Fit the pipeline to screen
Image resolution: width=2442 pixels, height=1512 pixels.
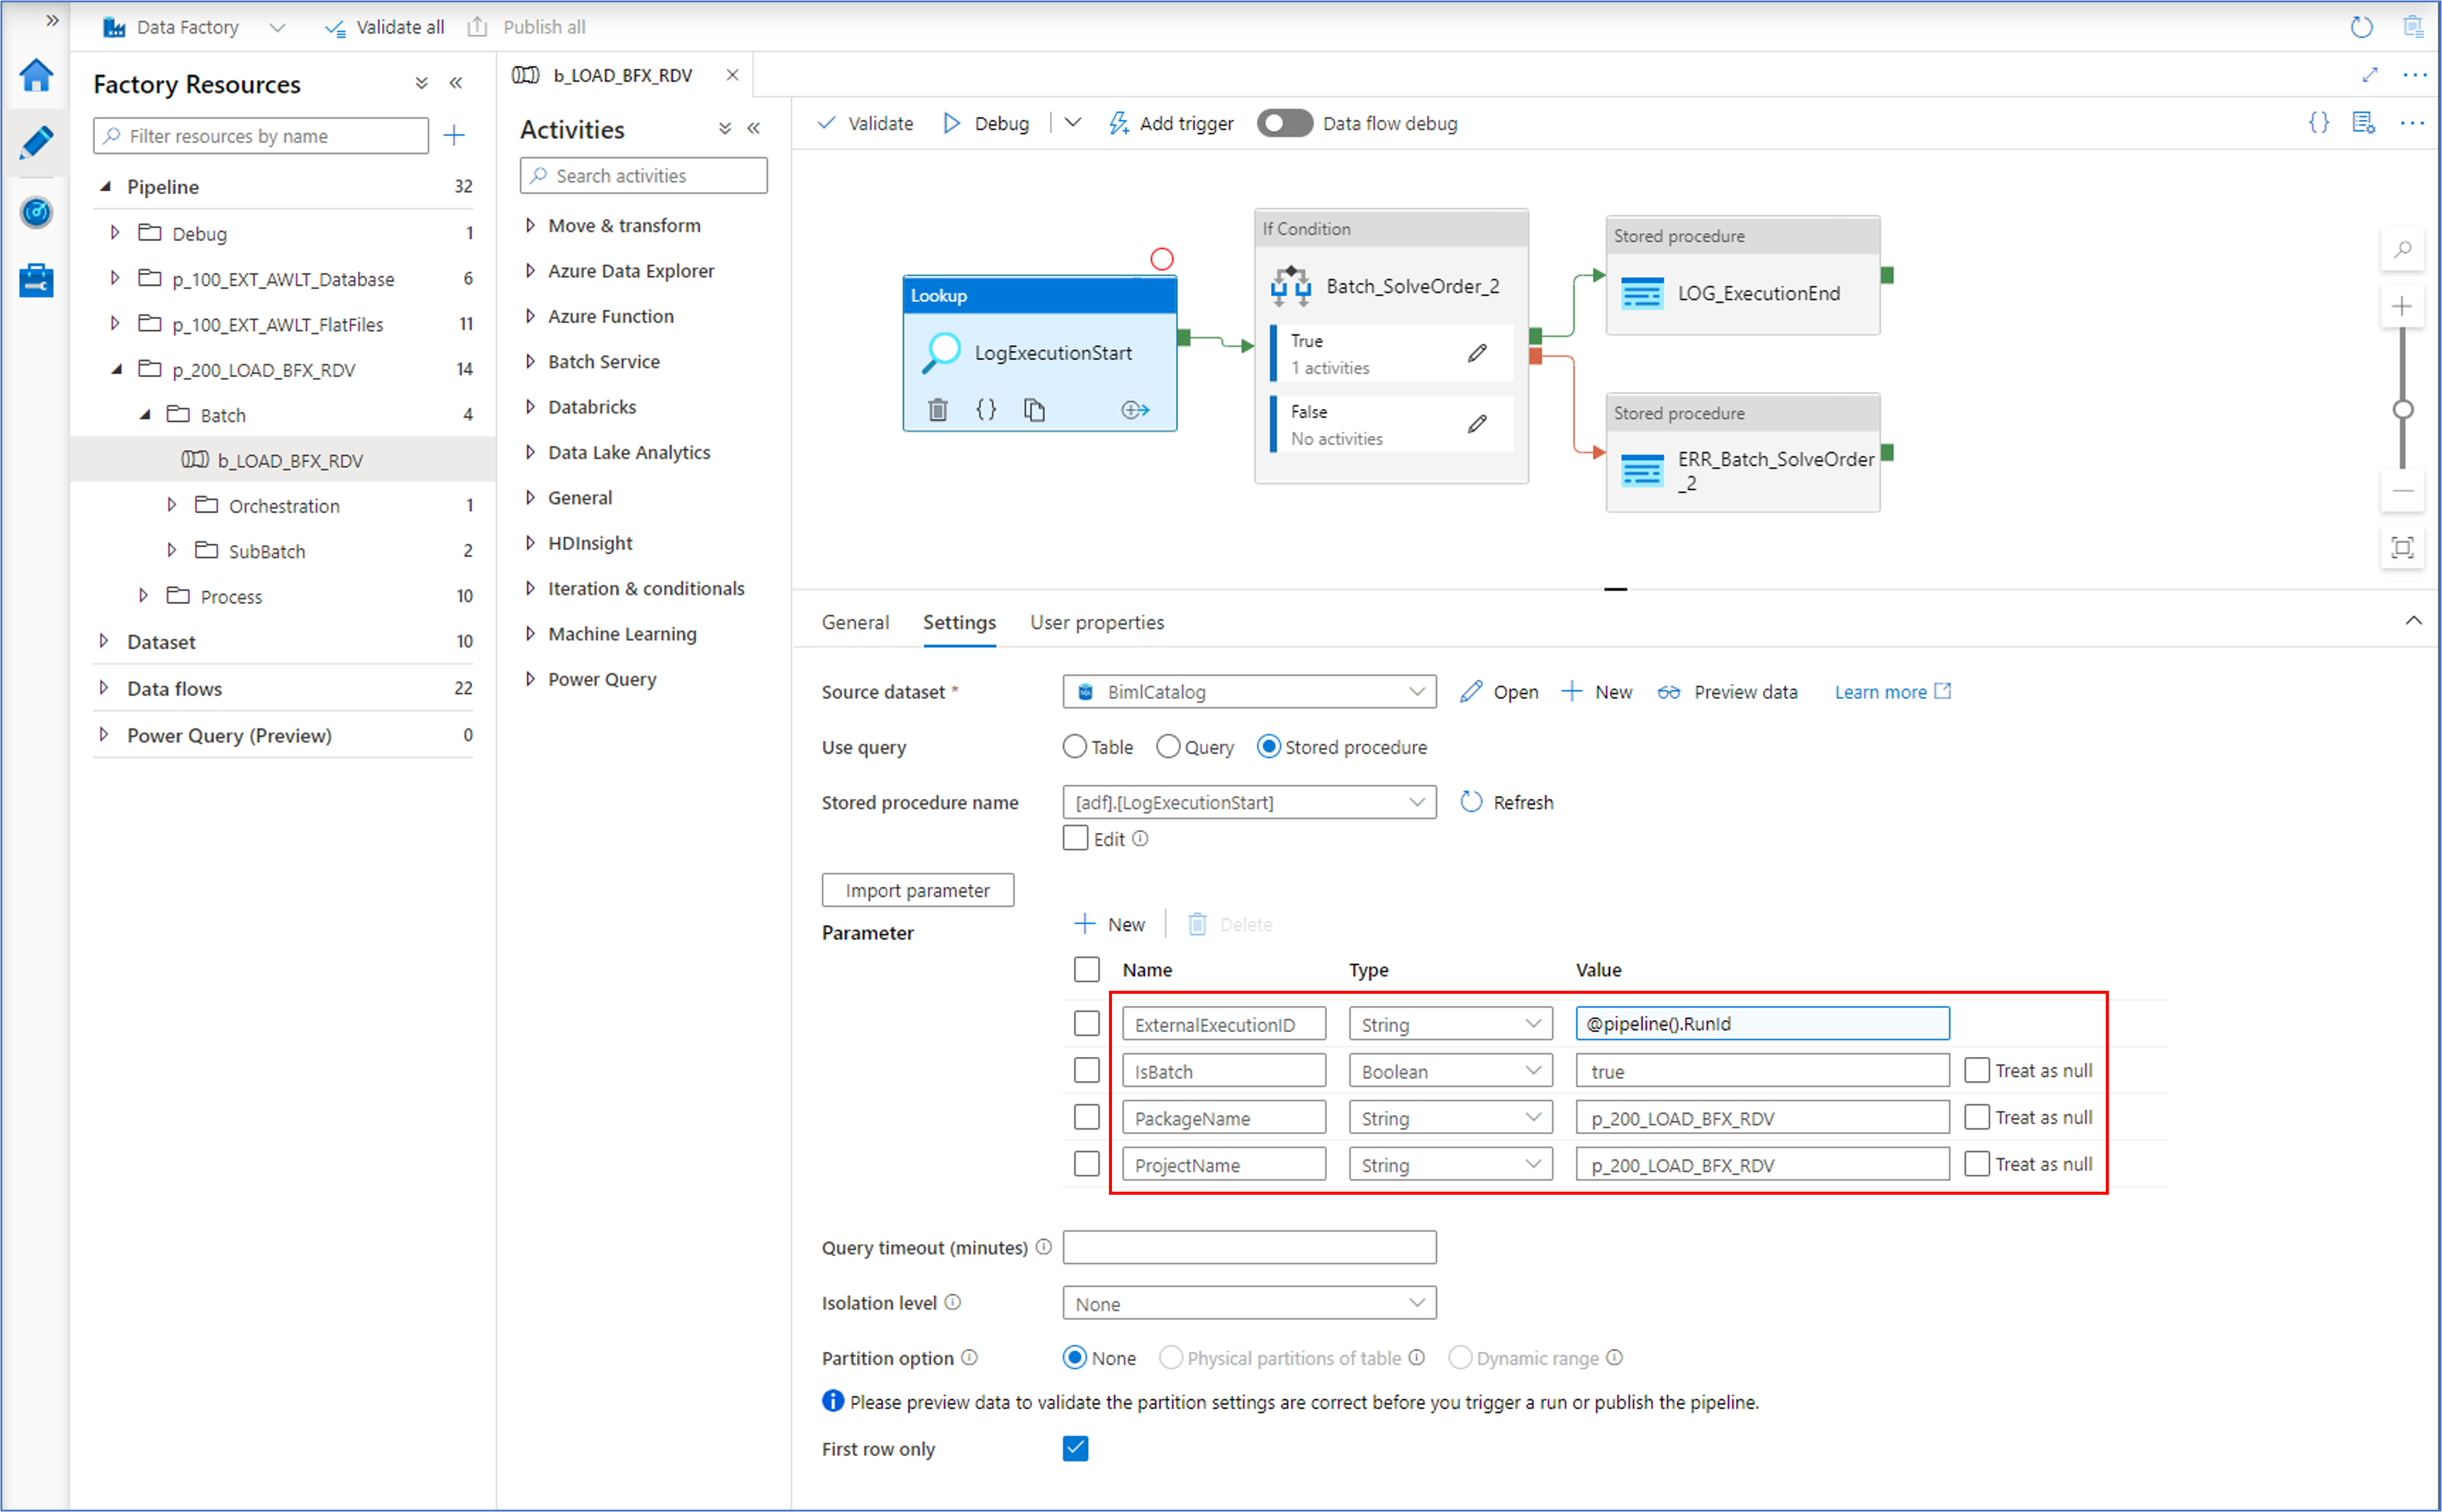click(2402, 547)
